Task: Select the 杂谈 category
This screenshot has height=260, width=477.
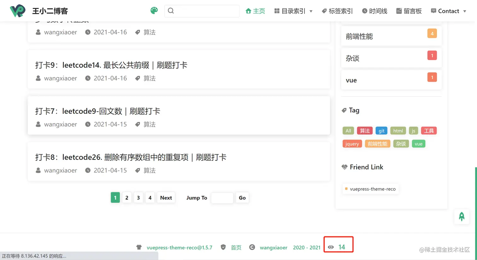Action: coord(391,58)
